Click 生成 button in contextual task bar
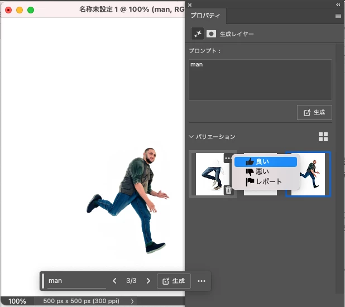This screenshot has height=307, width=345. [x=174, y=281]
